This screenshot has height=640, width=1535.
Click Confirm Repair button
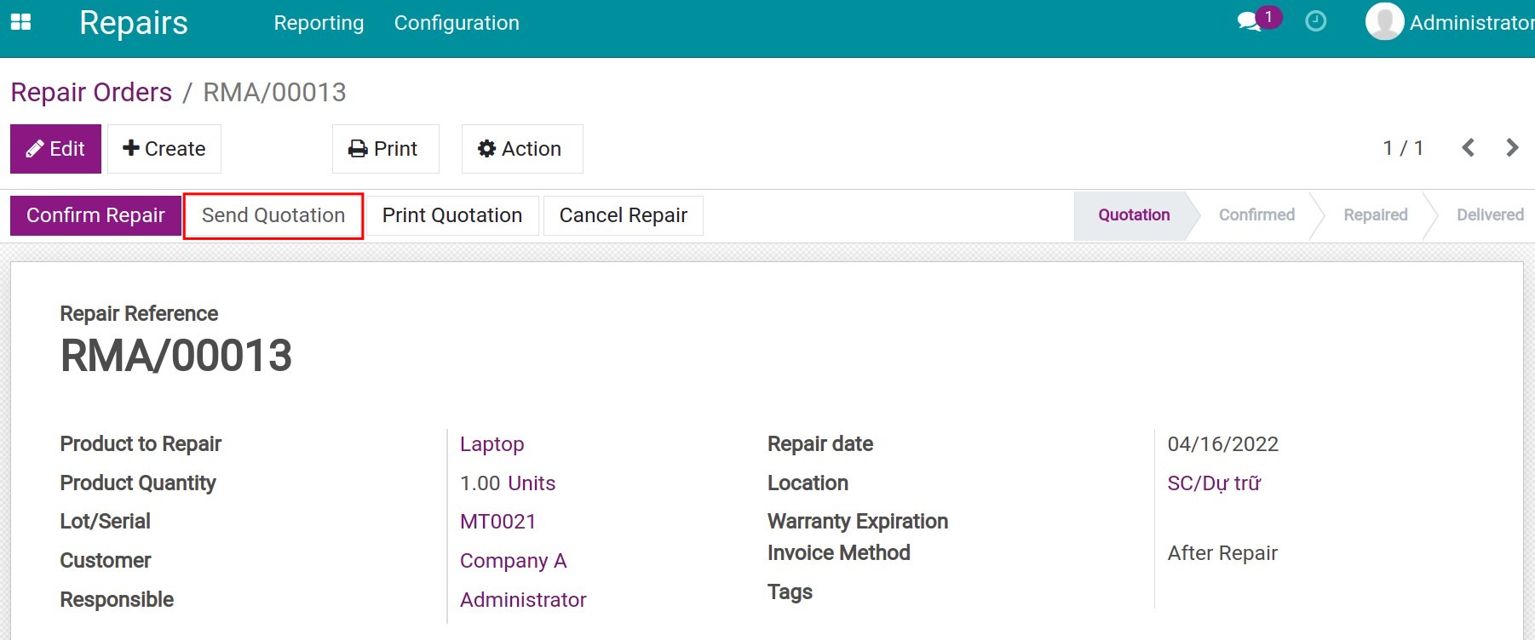(x=95, y=215)
